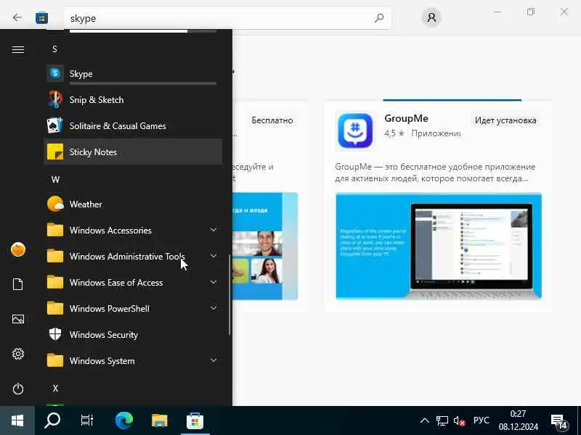This screenshot has width=581, height=435.
Task: Click the GroupMe app logo
Action: (x=355, y=130)
